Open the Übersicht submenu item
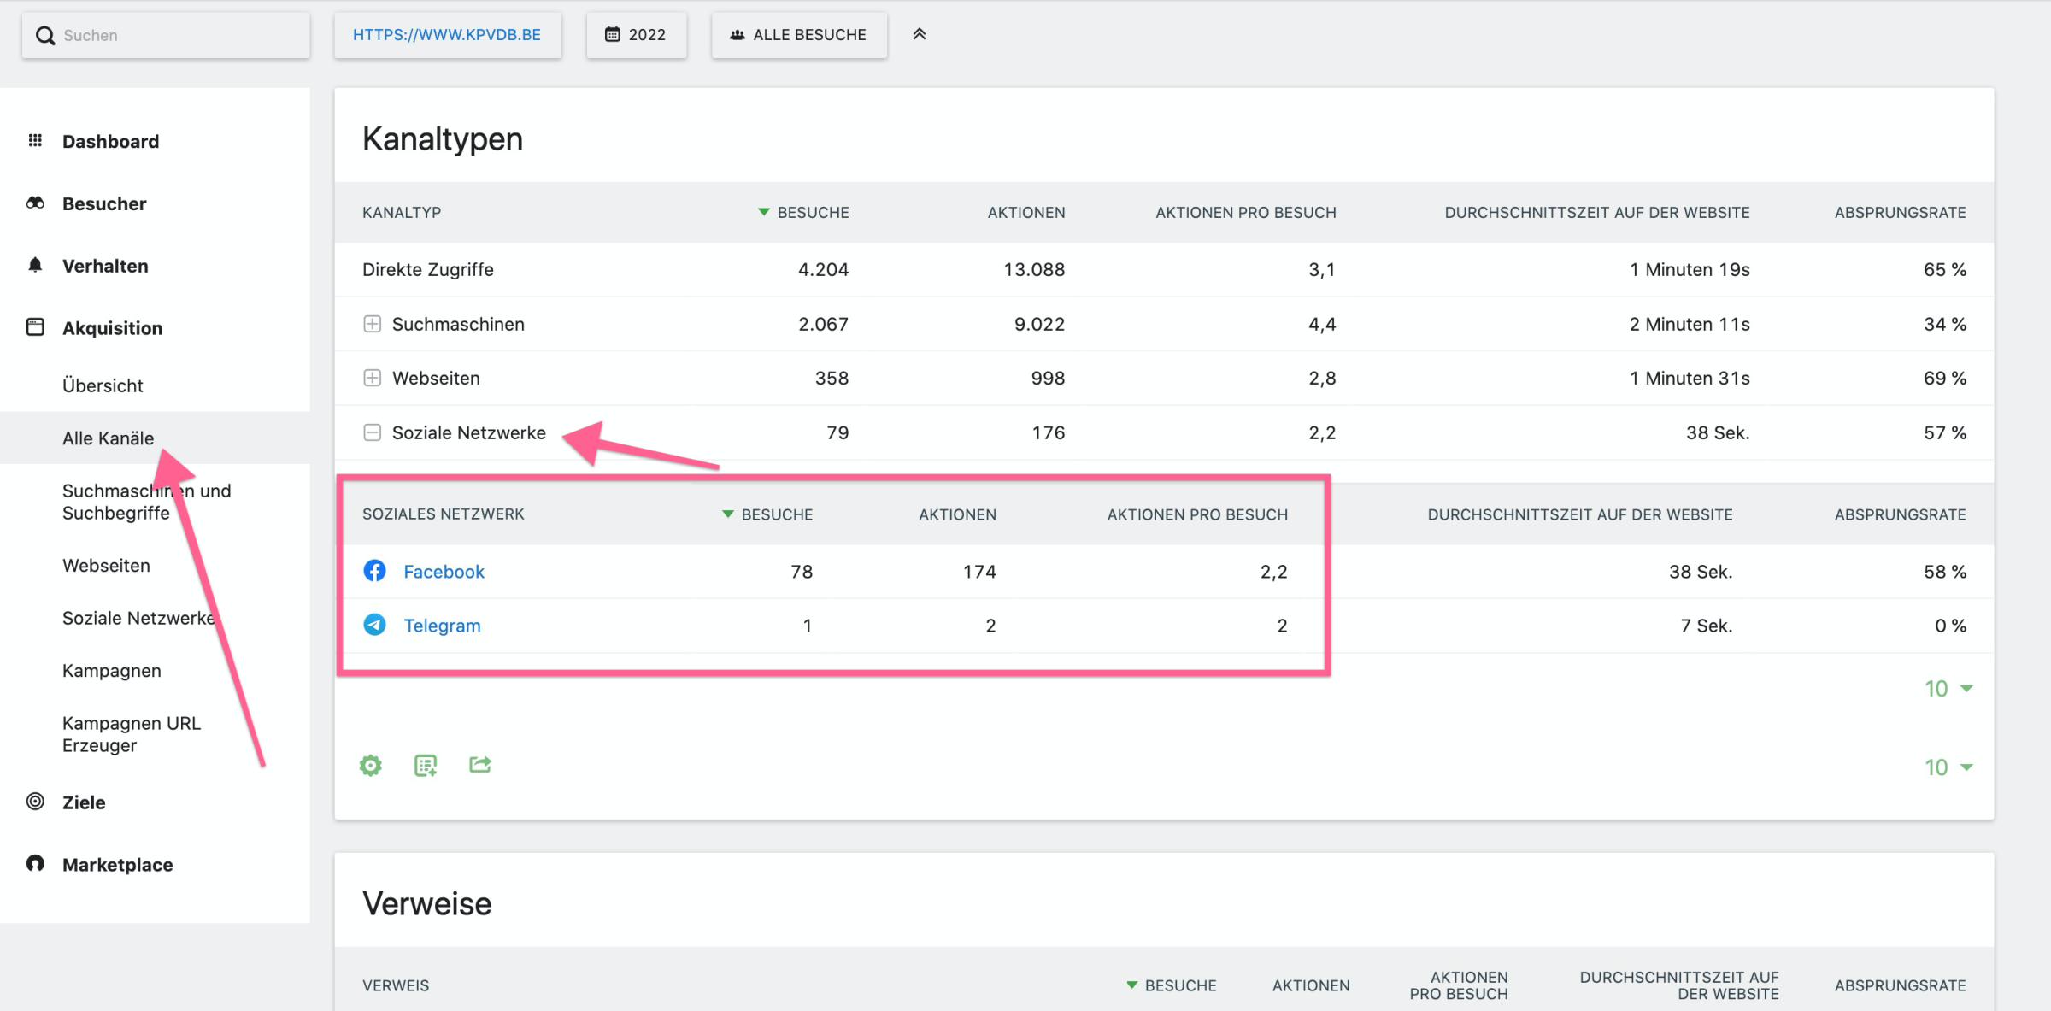 coord(103,385)
